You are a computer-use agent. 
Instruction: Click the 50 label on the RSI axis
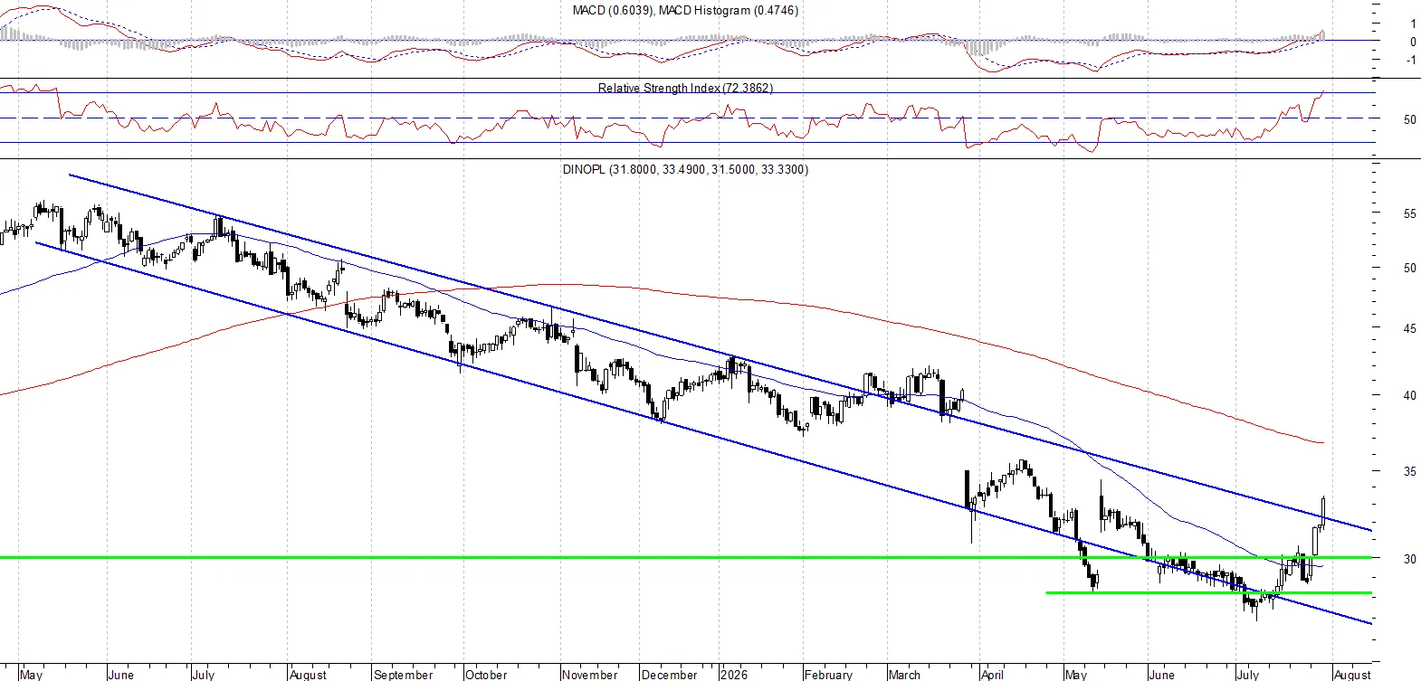[x=1409, y=119]
